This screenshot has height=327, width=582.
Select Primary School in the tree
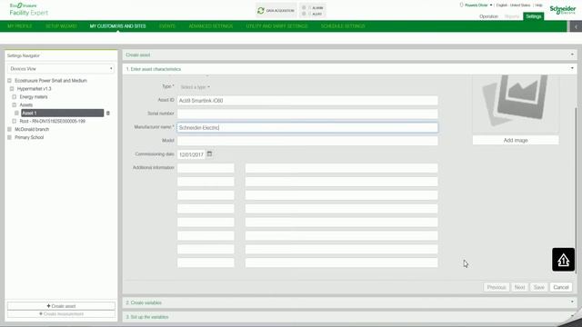(29, 137)
